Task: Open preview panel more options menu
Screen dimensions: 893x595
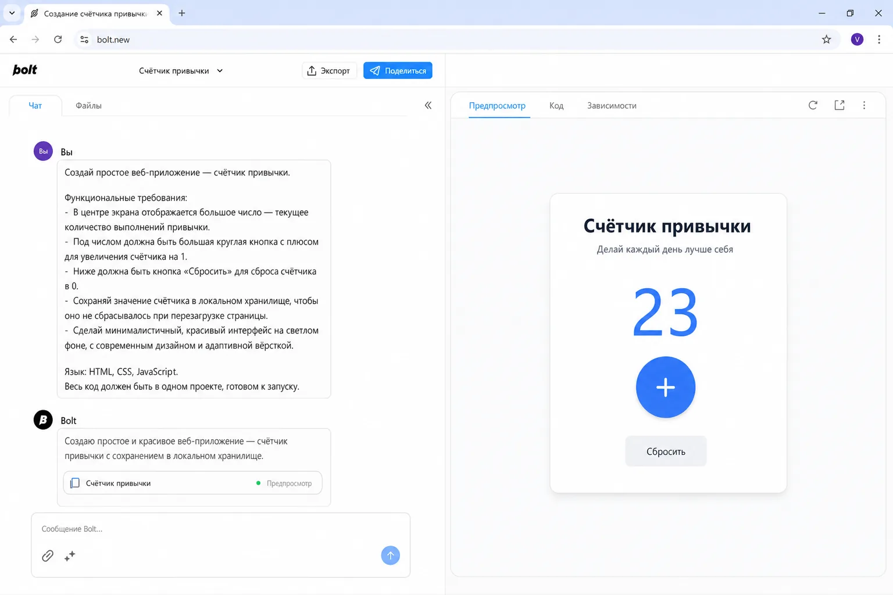Action: [x=864, y=105]
